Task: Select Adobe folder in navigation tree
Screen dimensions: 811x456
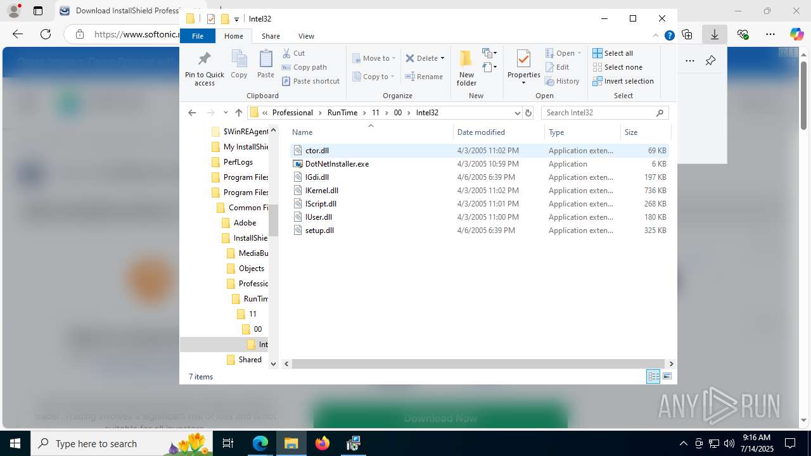Action: [x=245, y=223]
